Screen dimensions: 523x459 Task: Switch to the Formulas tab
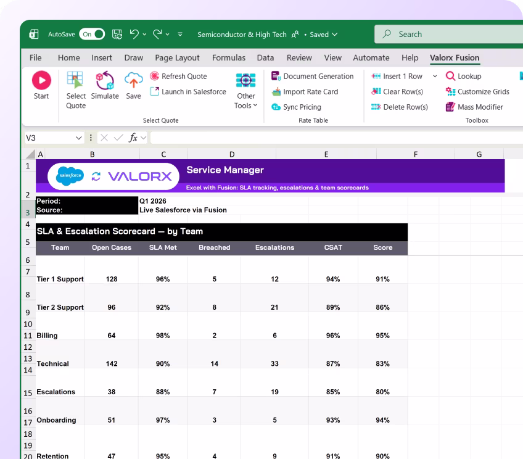click(229, 58)
